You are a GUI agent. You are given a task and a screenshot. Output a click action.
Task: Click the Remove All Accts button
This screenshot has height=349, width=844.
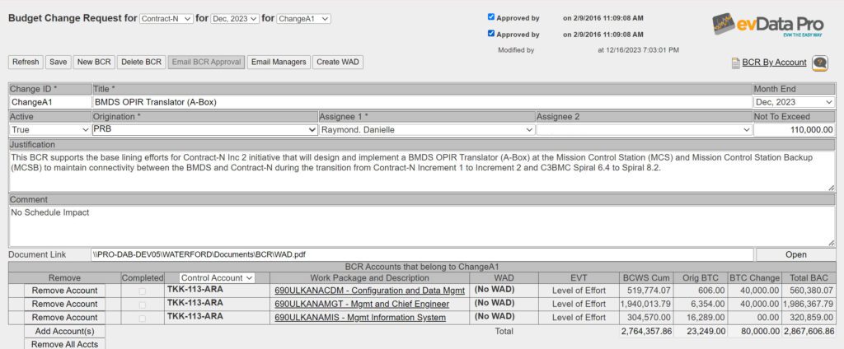[64, 344]
